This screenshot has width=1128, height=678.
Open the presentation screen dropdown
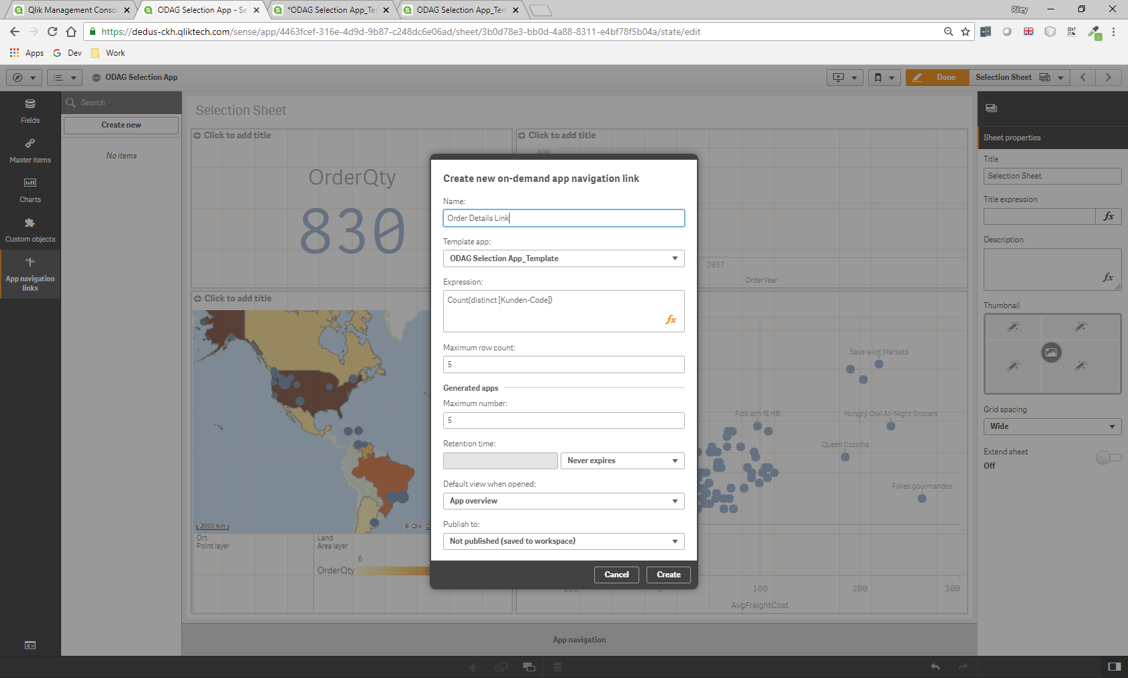845,77
